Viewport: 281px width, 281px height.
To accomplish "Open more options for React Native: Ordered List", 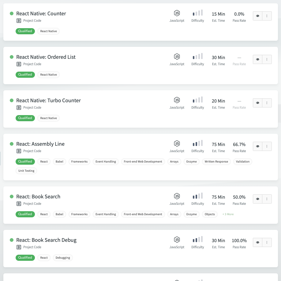I will pos(267,59).
